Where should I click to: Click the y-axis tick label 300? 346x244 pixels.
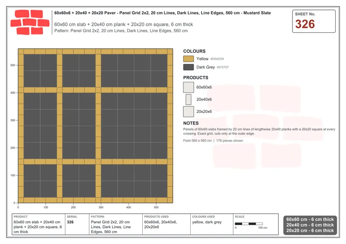pos(13,120)
